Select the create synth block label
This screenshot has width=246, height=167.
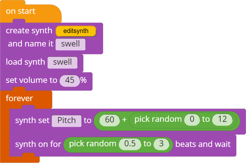[29, 31]
